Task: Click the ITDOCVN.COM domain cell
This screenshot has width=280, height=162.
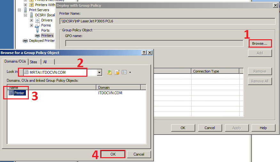Action: [x=110, y=93]
